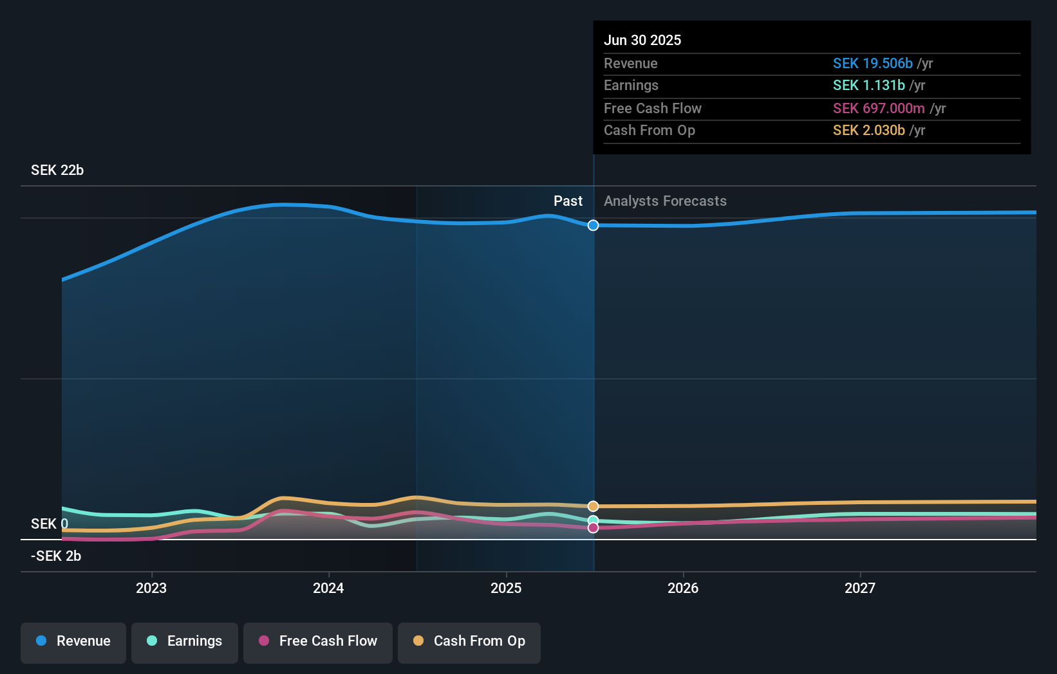Click the pink Free Cash Flow chart marker
This screenshot has height=674, width=1057.
(592, 527)
